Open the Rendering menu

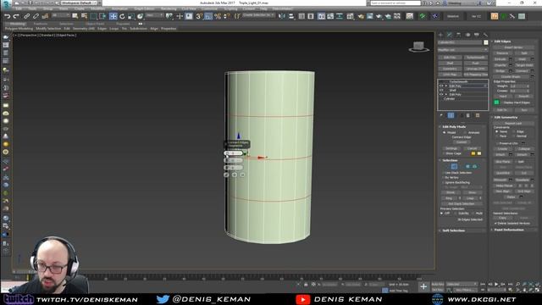[x=169, y=8]
